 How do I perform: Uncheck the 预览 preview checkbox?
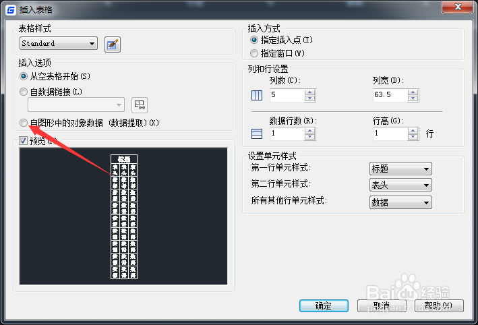click(23, 140)
